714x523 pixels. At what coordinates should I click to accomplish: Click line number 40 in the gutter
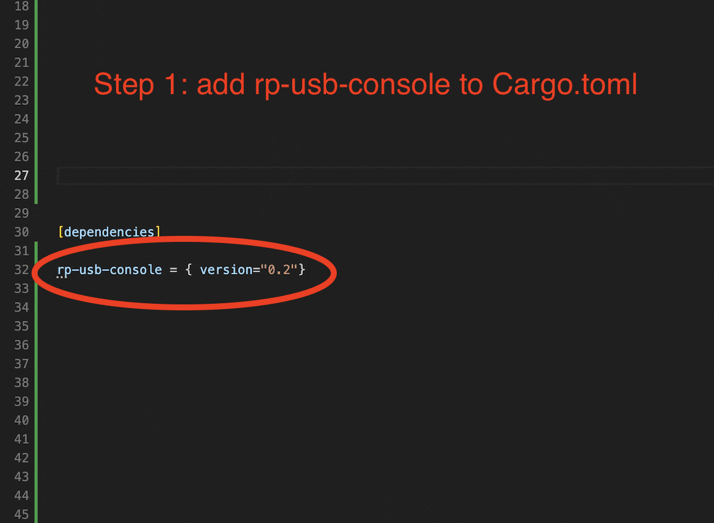(21, 421)
